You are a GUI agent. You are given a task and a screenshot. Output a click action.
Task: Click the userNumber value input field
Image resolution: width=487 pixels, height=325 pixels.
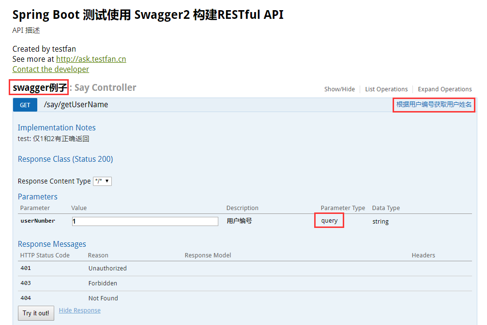145,221
